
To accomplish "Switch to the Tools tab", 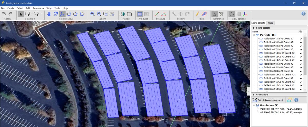I will pyautogui.click(x=270, y=23).
